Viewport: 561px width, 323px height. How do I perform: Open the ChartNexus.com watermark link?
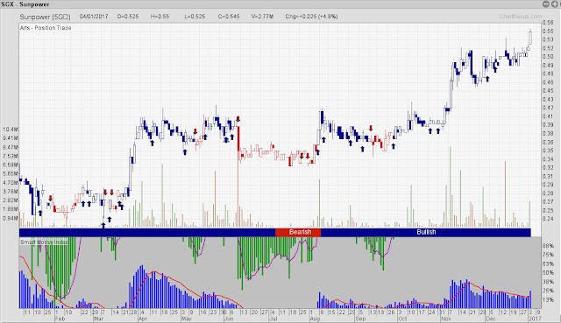click(x=521, y=17)
